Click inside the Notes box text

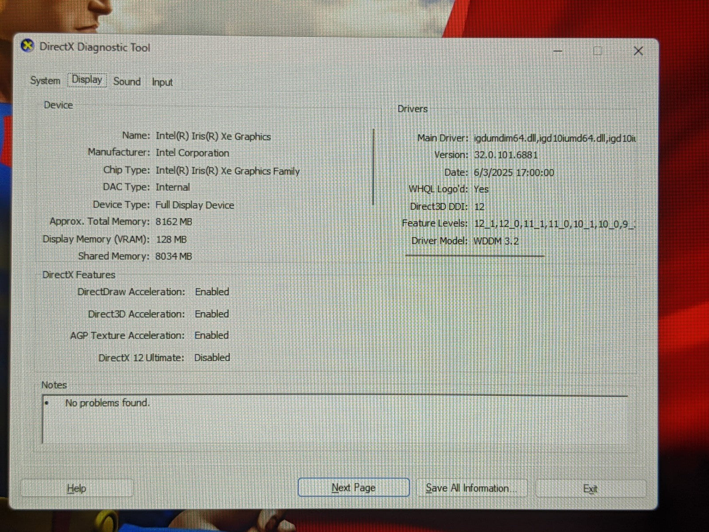107,403
